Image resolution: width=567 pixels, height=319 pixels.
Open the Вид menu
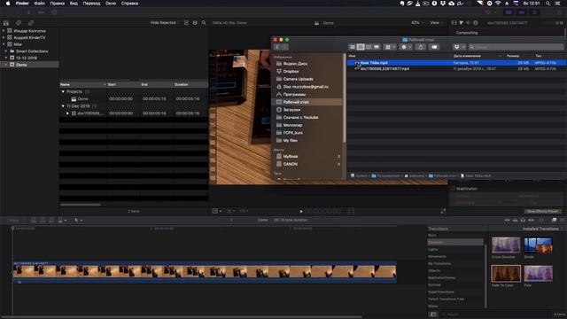[x=74, y=4]
